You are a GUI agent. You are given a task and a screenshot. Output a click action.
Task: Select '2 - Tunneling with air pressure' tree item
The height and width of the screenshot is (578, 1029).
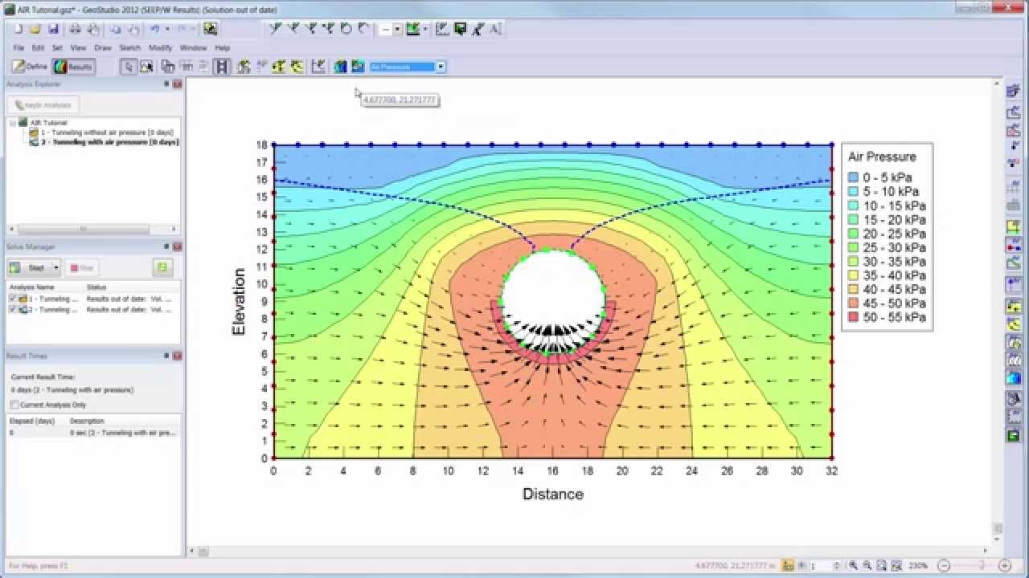(110, 142)
